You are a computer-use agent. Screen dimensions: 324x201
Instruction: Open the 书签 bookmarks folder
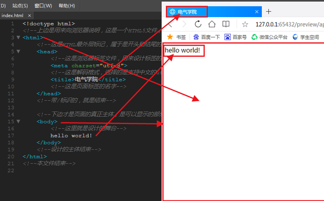(x=176, y=37)
